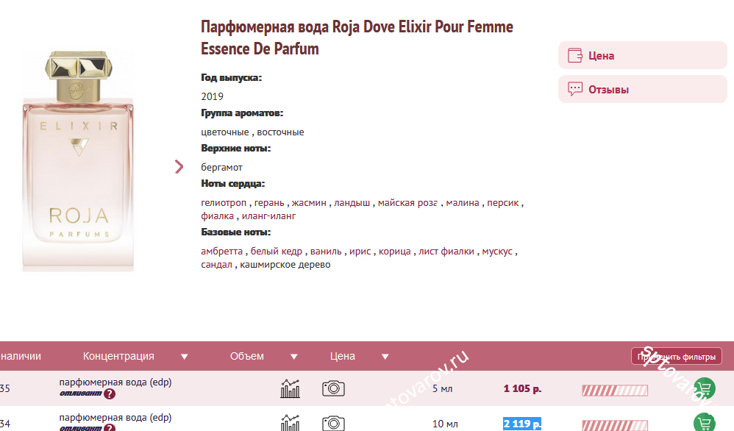Open the гелиотроп note link
734x431 pixels.
tap(224, 203)
